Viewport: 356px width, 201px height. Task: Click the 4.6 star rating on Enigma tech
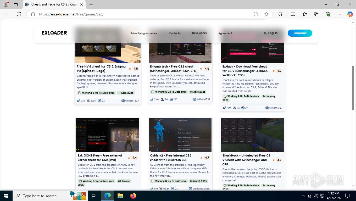point(204,69)
